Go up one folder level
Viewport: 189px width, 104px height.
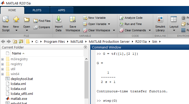pos(15,42)
